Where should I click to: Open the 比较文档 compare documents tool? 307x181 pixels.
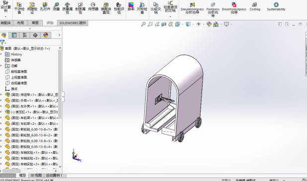tap(156, 8)
